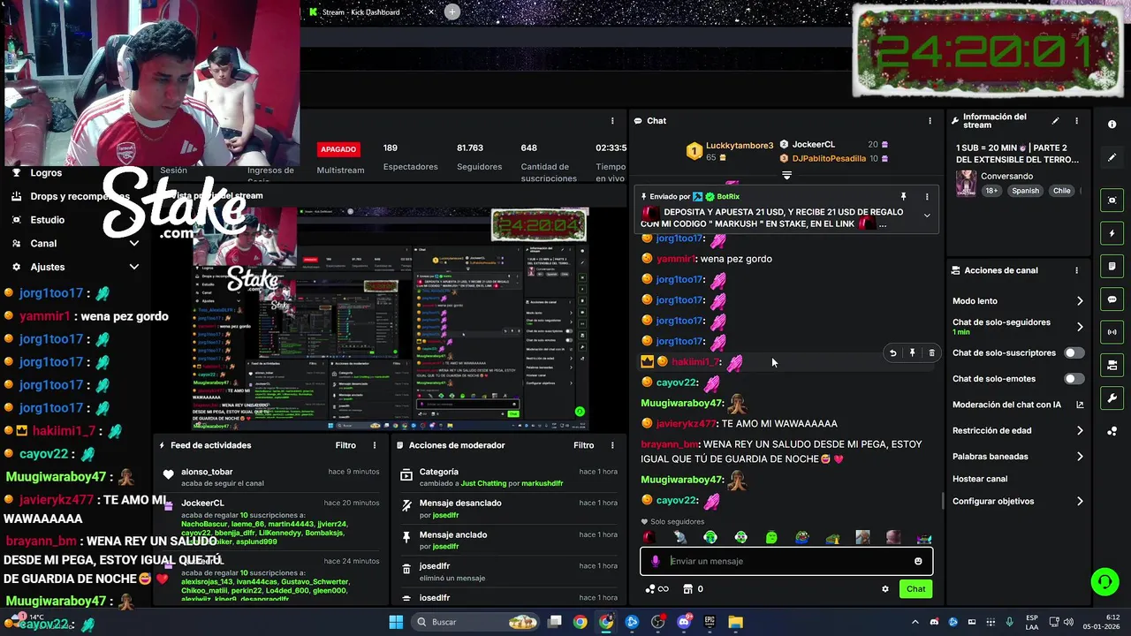
Task: Select the screen capture icon in right sidebar
Action: (1112, 201)
